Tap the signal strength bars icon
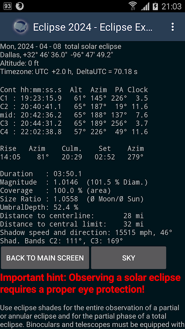 [x=145, y=6]
